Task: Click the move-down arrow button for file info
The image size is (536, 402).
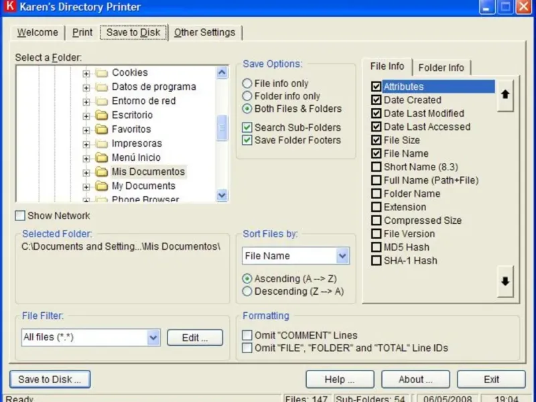Action: coord(505,281)
